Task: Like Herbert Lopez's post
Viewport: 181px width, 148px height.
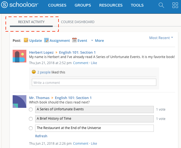Action: 94,63
